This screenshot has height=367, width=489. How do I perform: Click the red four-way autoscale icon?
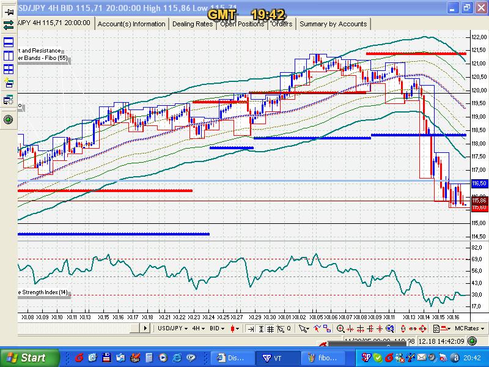coord(422,328)
